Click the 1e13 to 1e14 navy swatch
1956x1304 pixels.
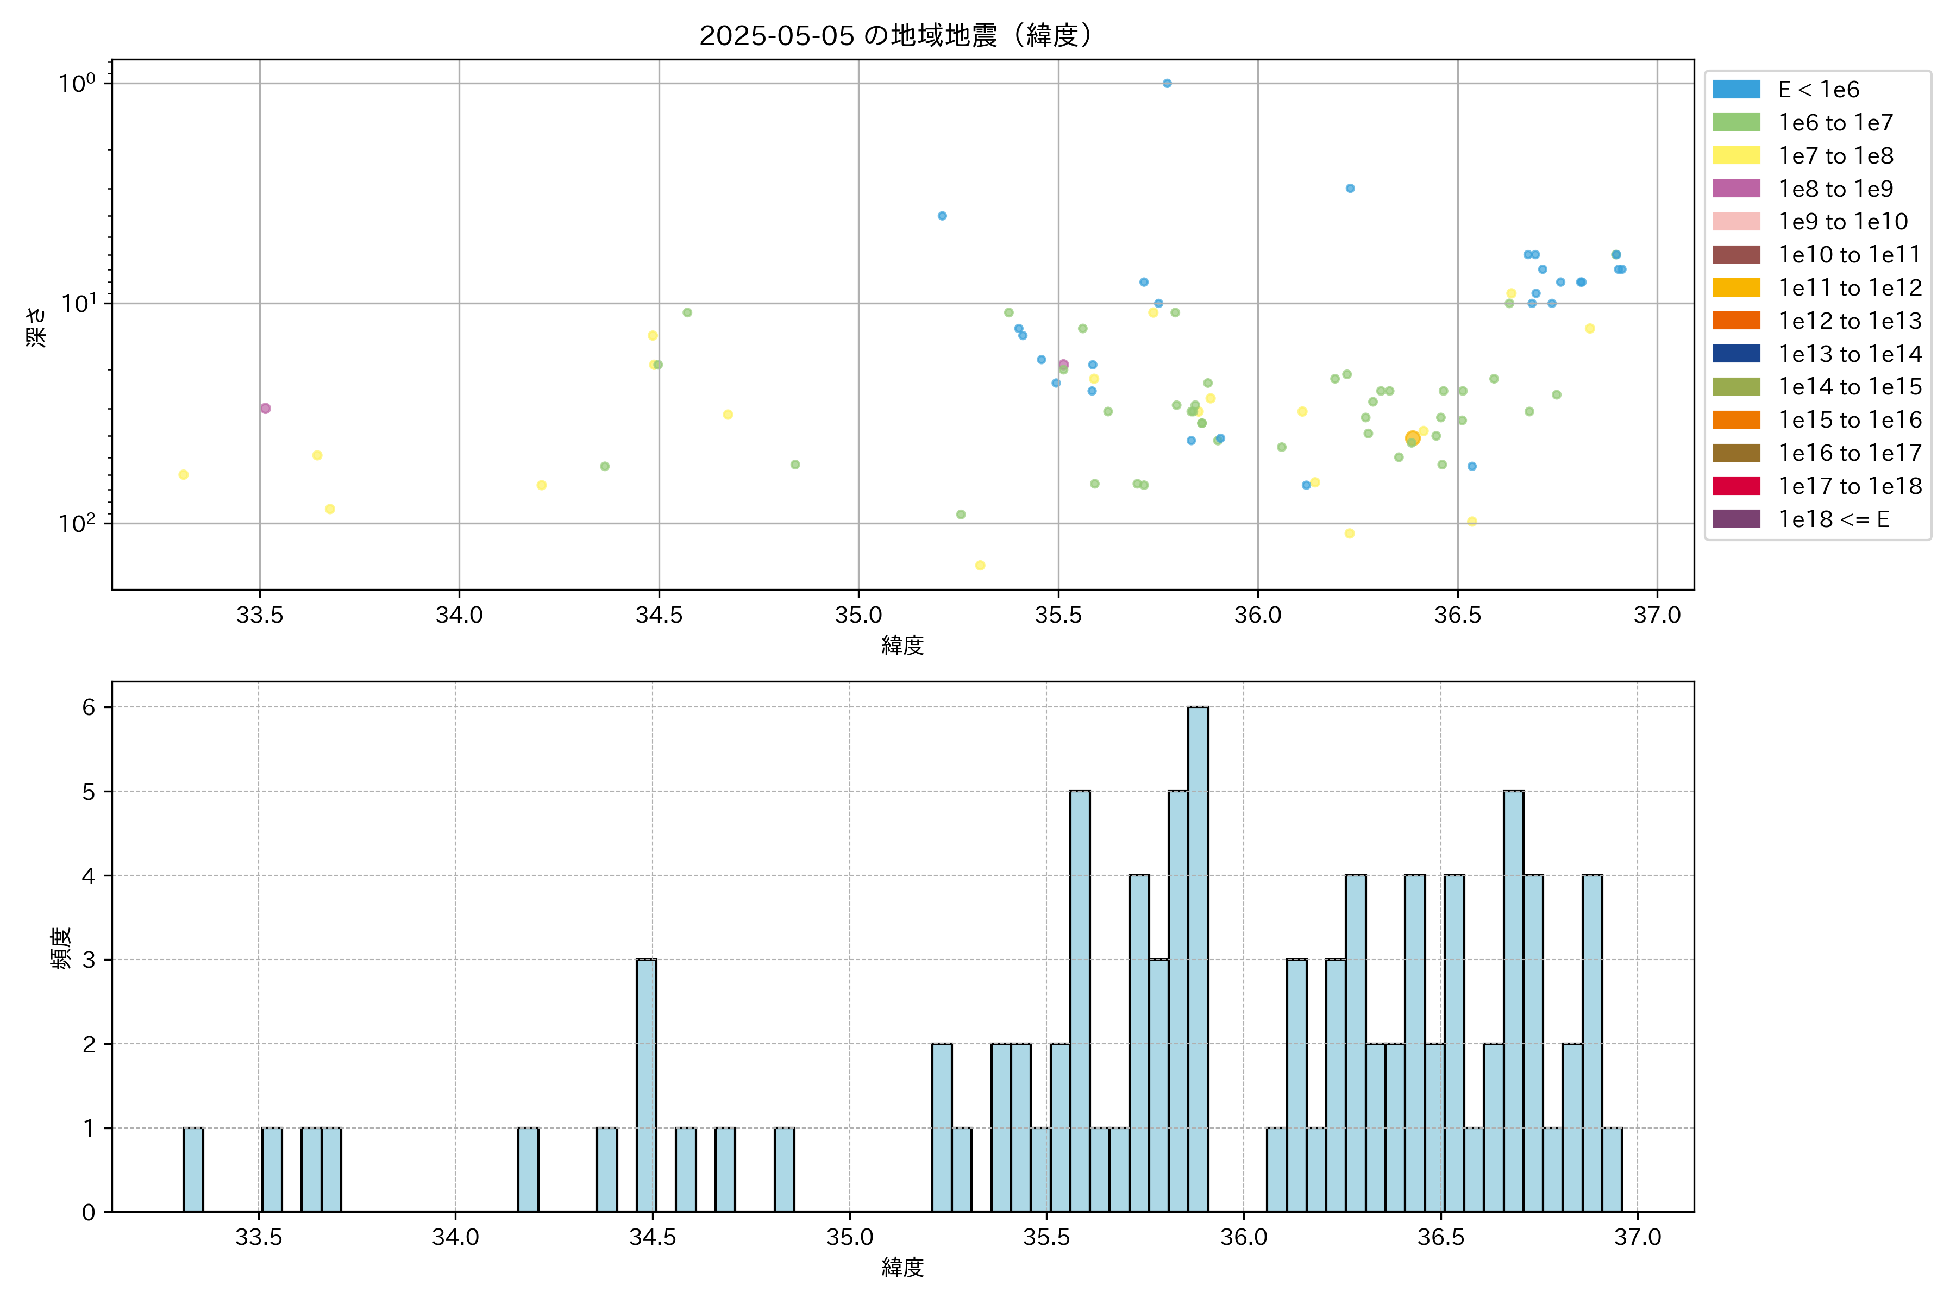pyautogui.click(x=1736, y=354)
